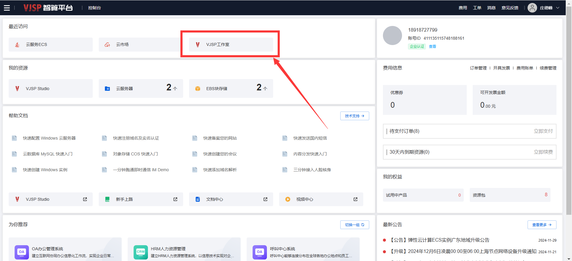Viewport: 572px width, 261px height.
Task: Click the OA办公管理系统 app icon
Action: coord(22,252)
